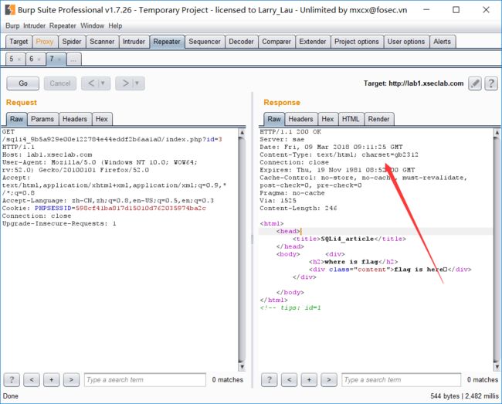
Task: Send request with Go button
Action: [x=23, y=83]
